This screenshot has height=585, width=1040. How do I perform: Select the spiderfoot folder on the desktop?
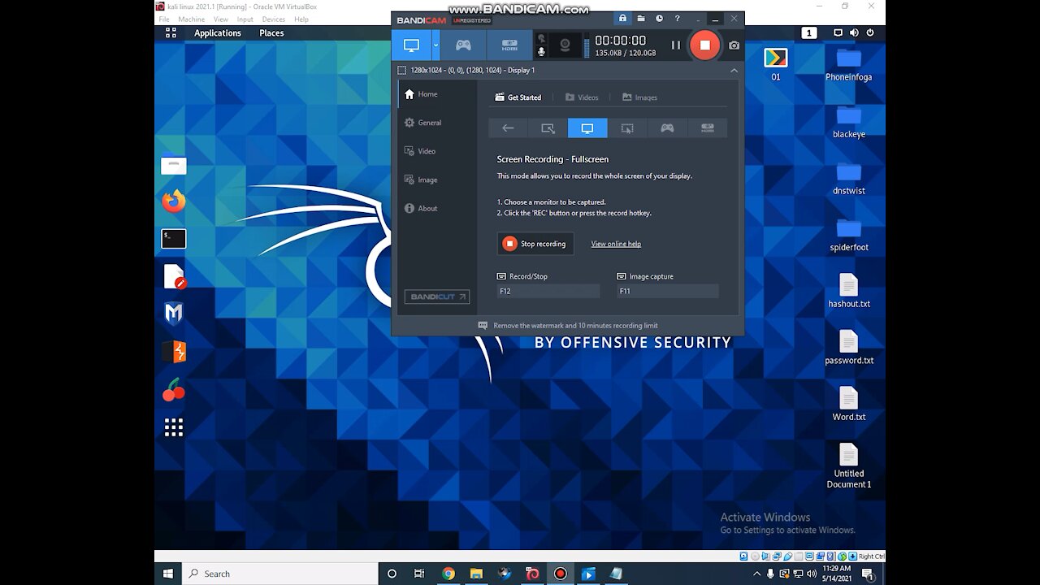[x=848, y=234]
